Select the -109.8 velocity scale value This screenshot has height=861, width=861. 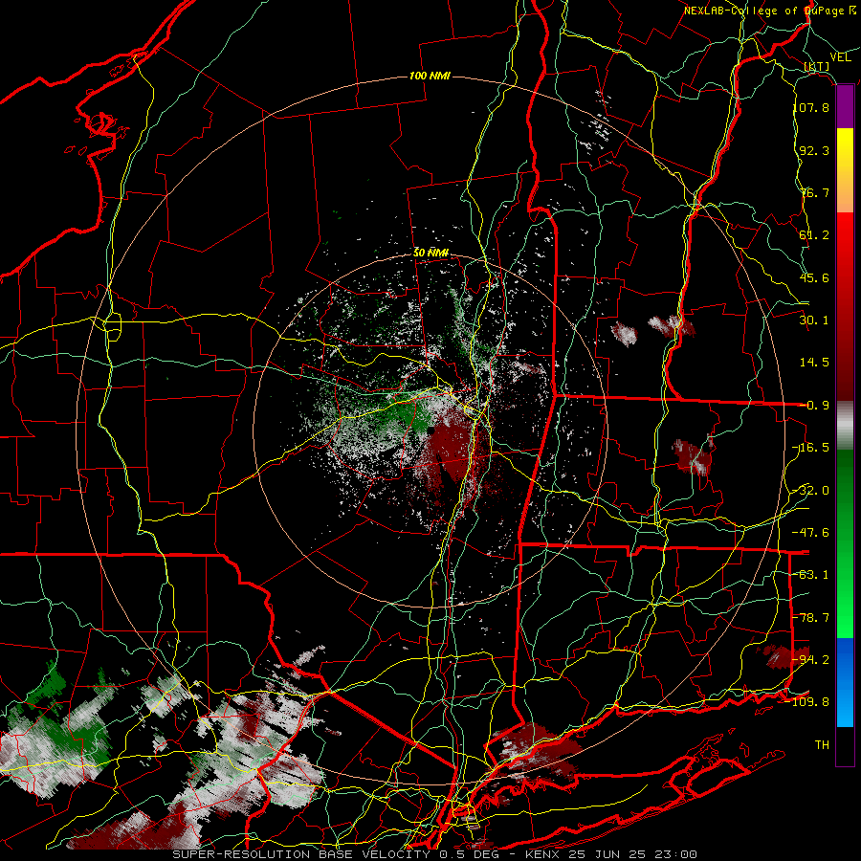[x=808, y=702]
